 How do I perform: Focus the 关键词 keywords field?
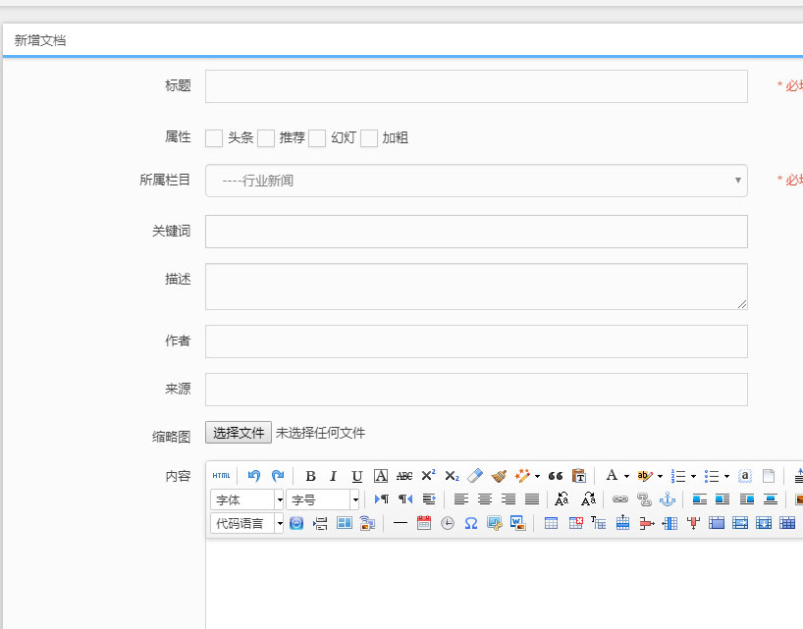tap(476, 232)
